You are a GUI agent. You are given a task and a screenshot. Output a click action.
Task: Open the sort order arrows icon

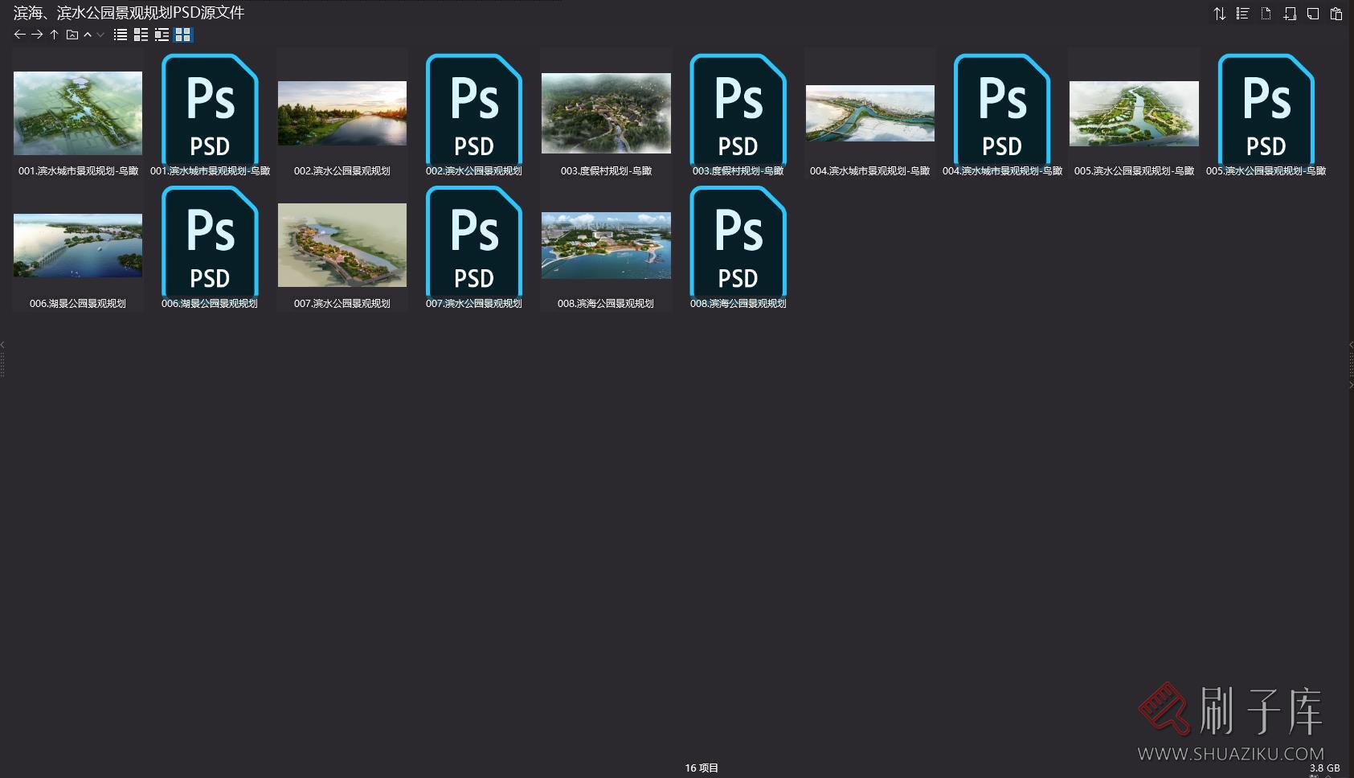click(x=1219, y=14)
